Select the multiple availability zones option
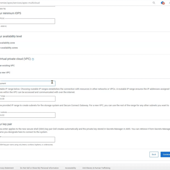The width and height of the screenshot is (170, 170). point(9,48)
